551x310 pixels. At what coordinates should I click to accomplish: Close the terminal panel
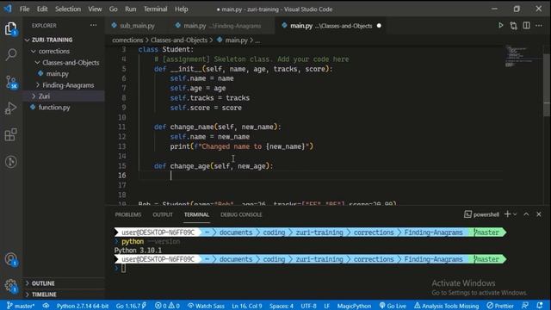coord(539,214)
